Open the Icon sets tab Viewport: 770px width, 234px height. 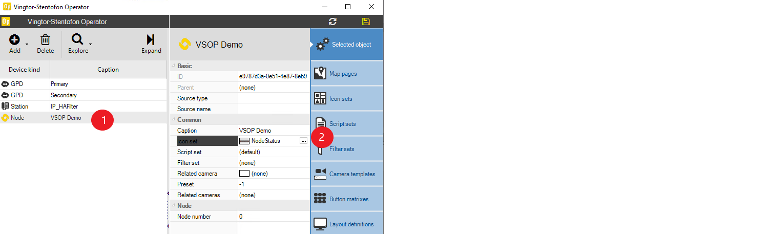coord(347,99)
